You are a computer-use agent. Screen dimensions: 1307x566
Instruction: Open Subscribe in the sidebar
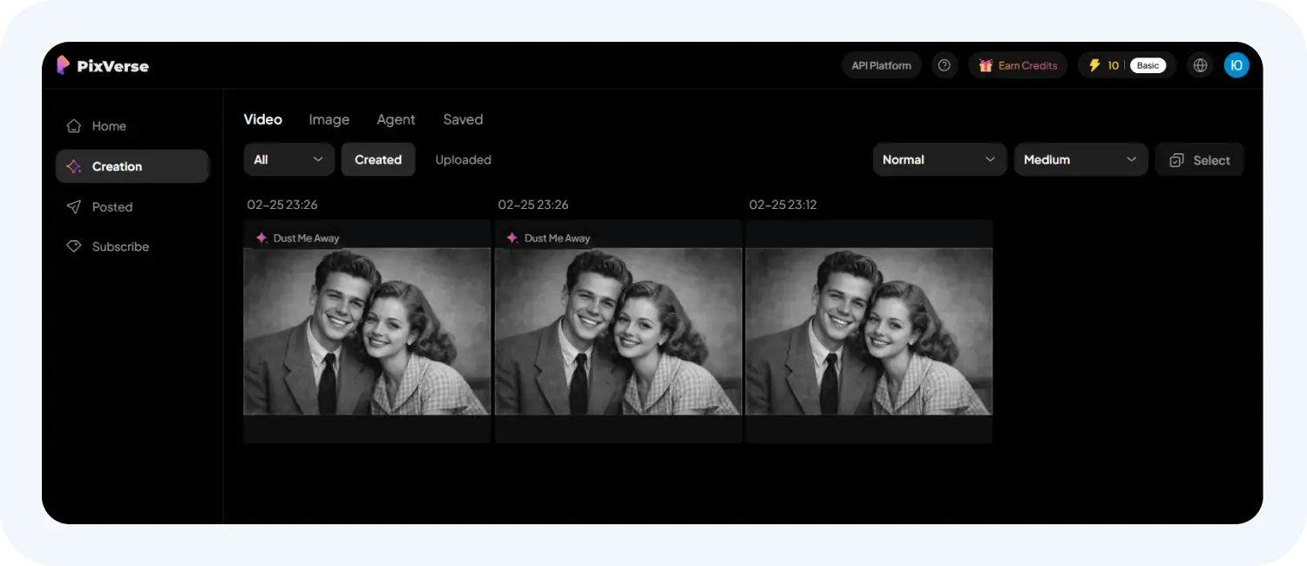click(x=132, y=246)
